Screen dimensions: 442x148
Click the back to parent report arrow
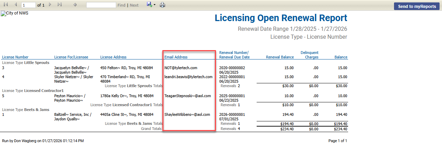coord(75,5)
